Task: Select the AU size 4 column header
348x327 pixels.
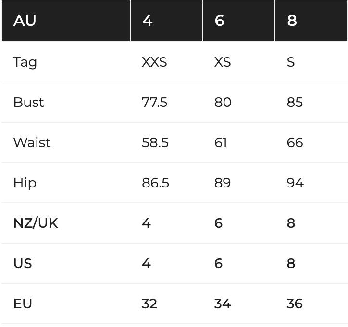Action: pos(166,21)
